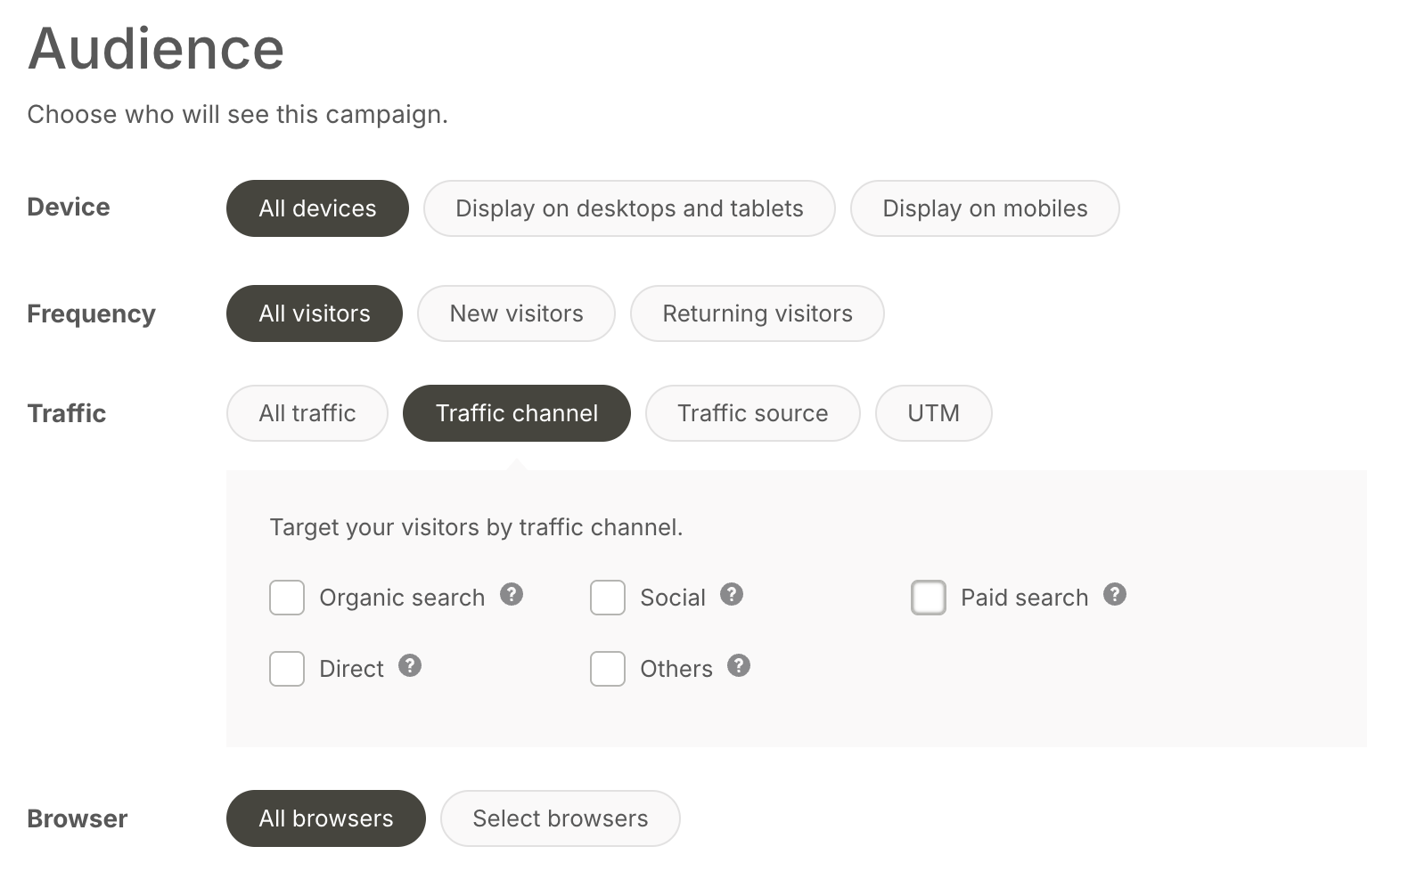Screen dimensions: 1417x871
Task: Select Returning visitors frequency
Action: tap(757, 313)
